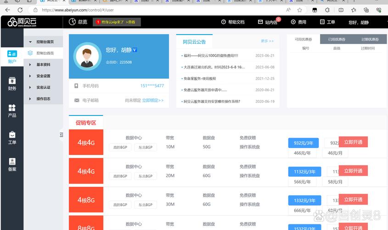This screenshot has width=388, height=230.
Task: Choose 46元/月 pricing option
Action: (335, 153)
